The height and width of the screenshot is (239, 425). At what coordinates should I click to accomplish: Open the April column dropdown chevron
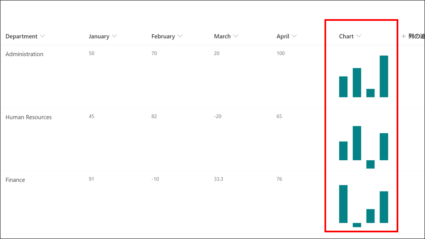click(294, 36)
